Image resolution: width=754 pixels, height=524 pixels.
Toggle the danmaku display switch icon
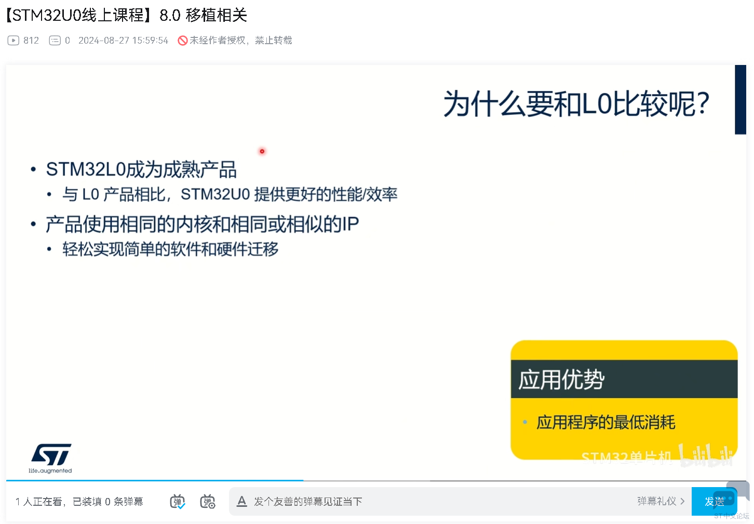coord(178,502)
